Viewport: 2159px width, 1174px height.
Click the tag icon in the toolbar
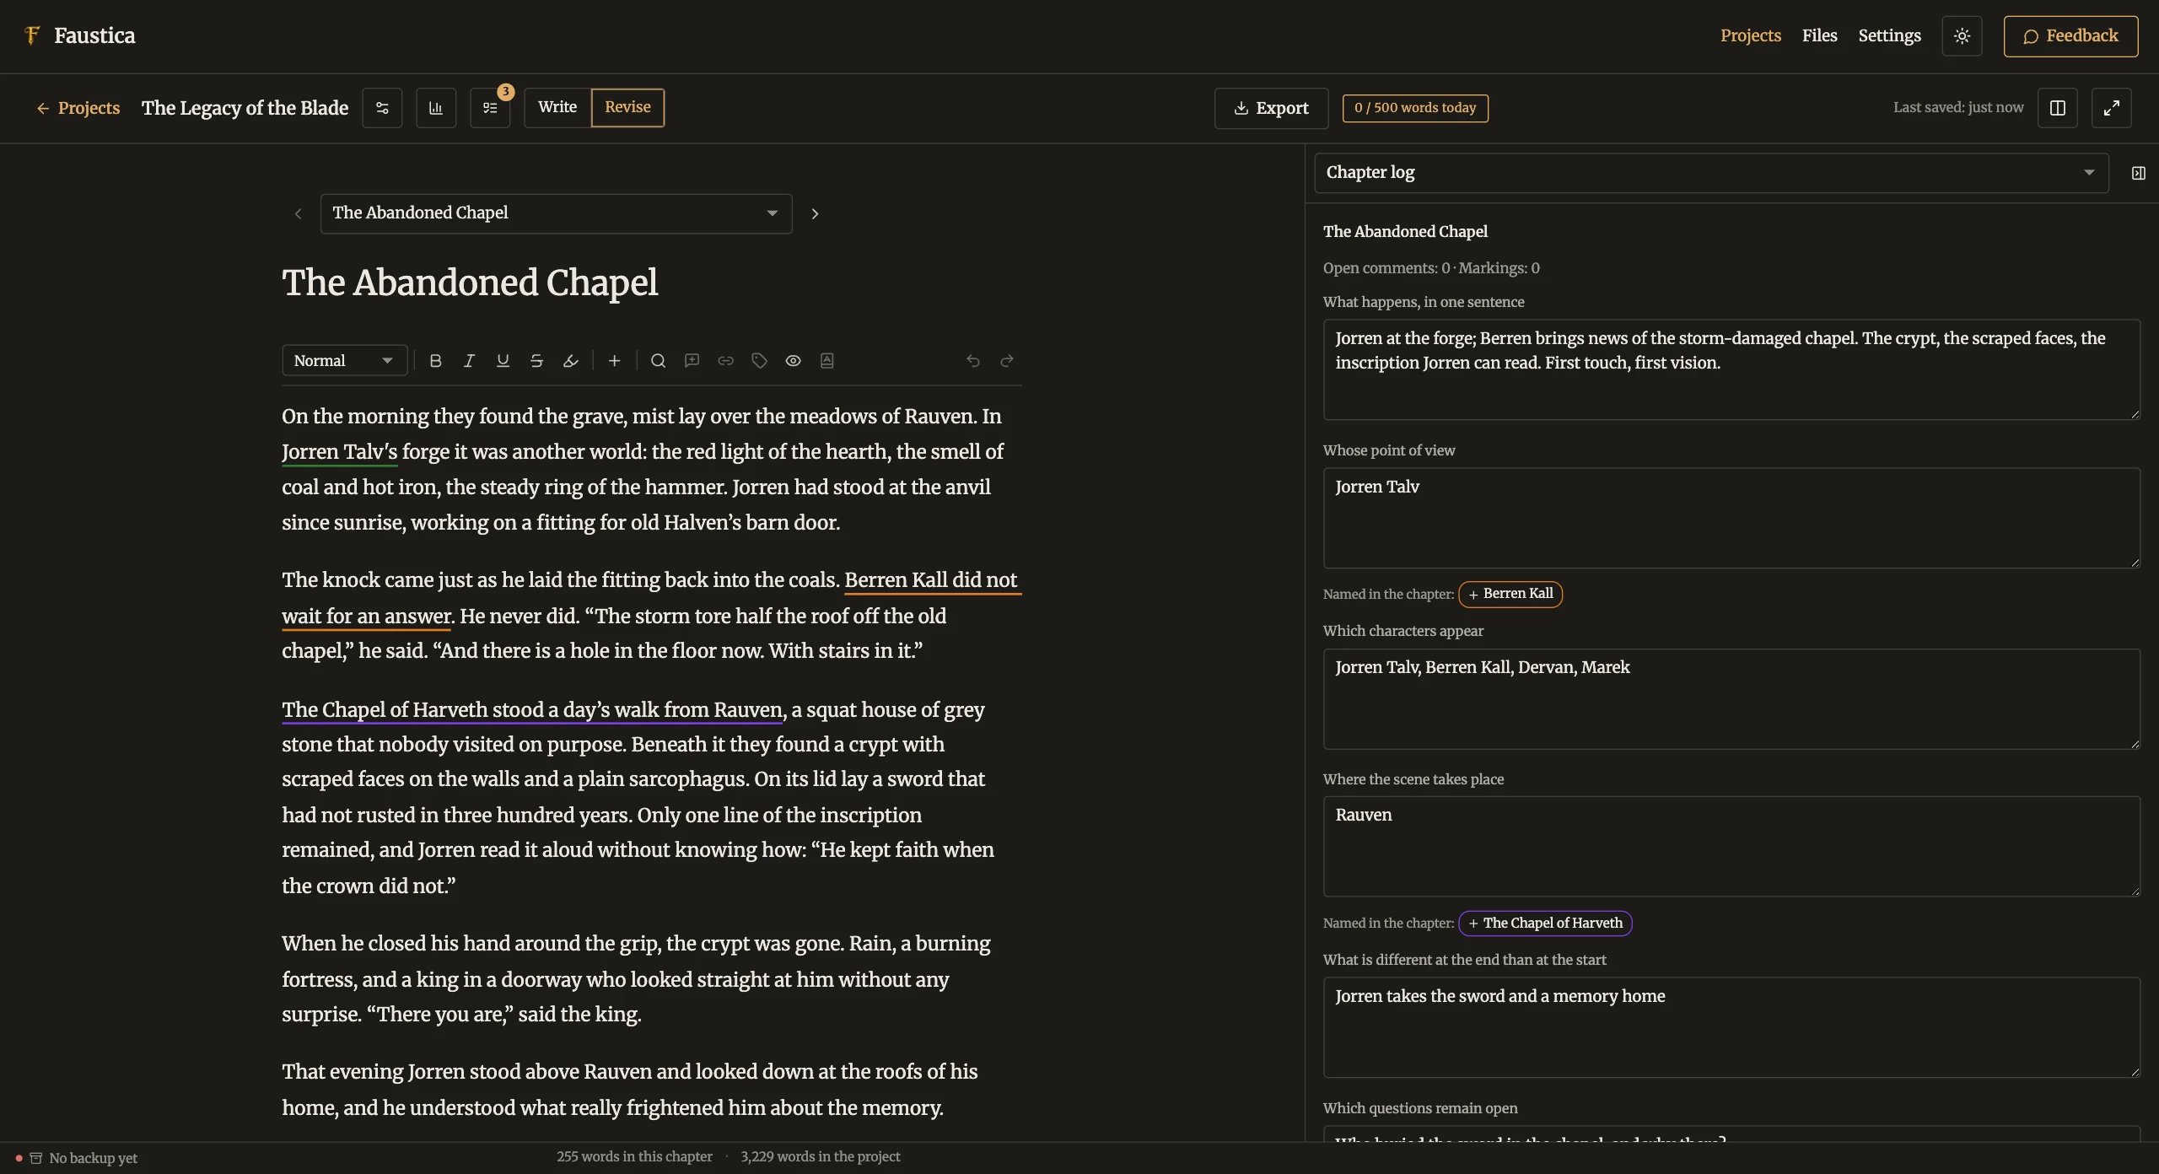(x=759, y=361)
